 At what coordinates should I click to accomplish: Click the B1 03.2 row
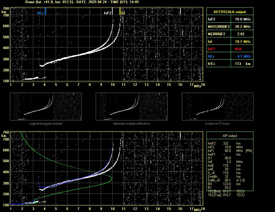219,188
